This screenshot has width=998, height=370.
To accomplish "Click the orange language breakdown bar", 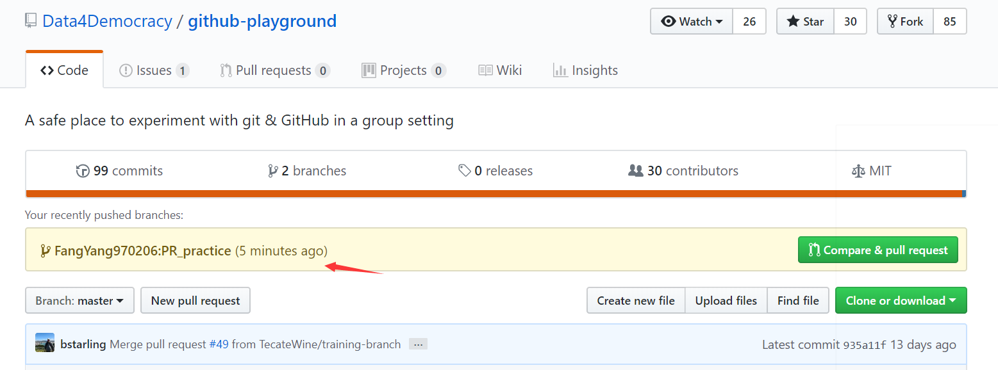I will [494, 194].
